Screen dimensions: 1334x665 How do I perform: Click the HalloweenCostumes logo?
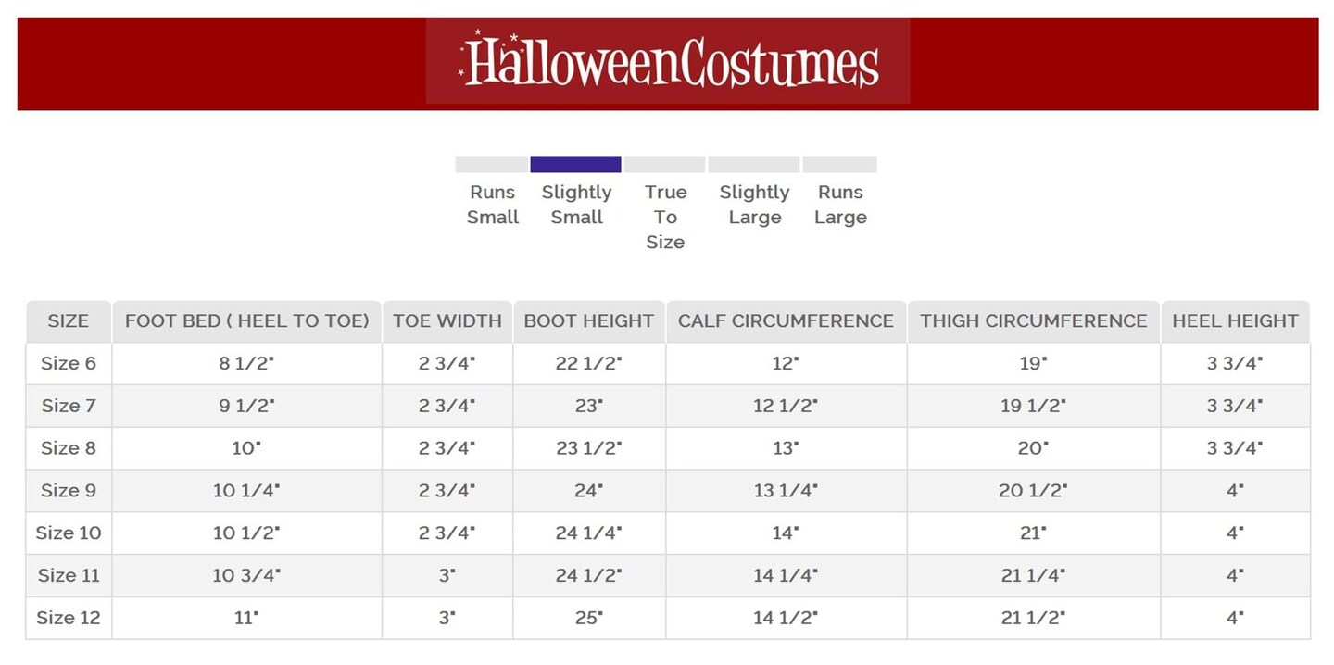[x=668, y=62]
